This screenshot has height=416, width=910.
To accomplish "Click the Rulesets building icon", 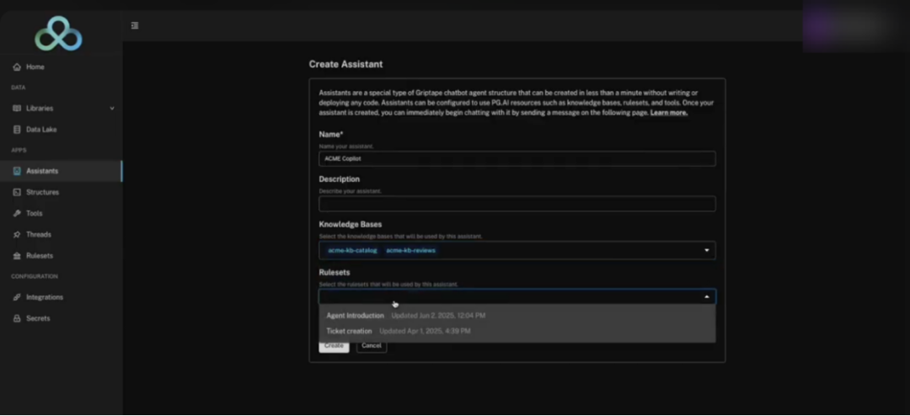I will tap(17, 256).
